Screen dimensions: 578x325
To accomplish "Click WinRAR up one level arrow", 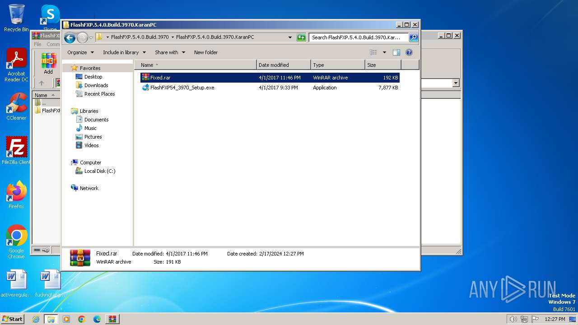I will pyautogui.click(x=42, y=83).
